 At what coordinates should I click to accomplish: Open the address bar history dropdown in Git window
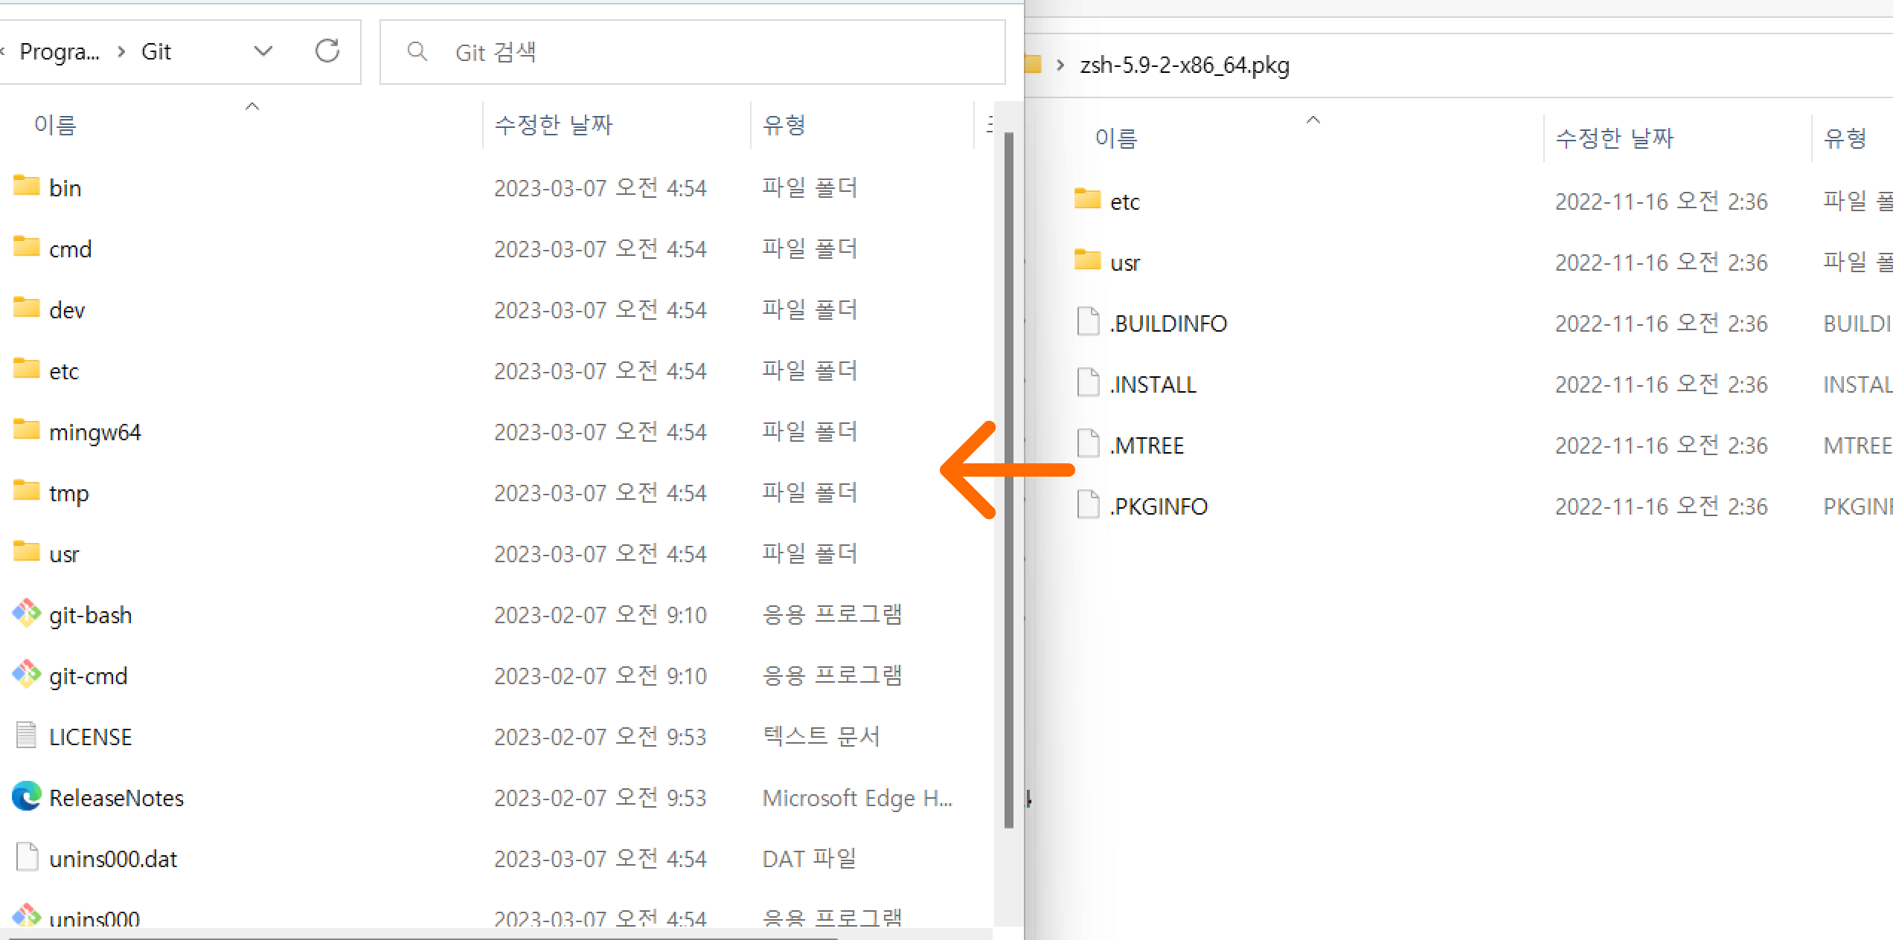point(263,51)
